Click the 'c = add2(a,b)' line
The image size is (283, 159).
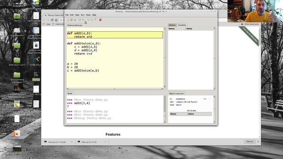(85, 47)
